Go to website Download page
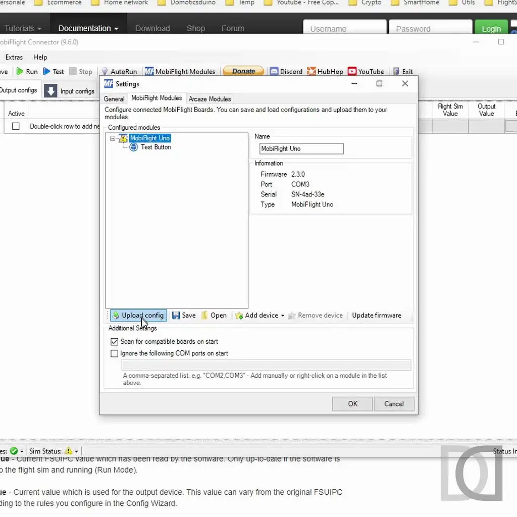Image resolution: width=517 pixels, height=517 pixels. coord(152,28)
